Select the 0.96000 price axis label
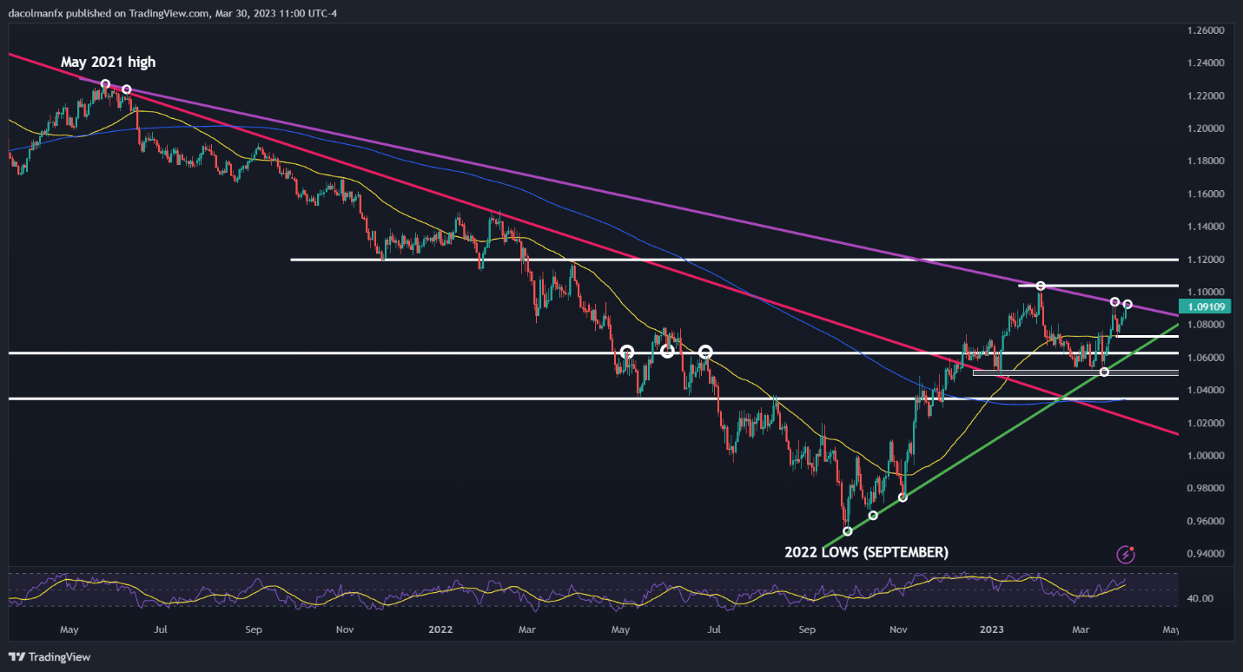Image resolution: width=1243 pixels, height=672 pixels. [1205, 521]
